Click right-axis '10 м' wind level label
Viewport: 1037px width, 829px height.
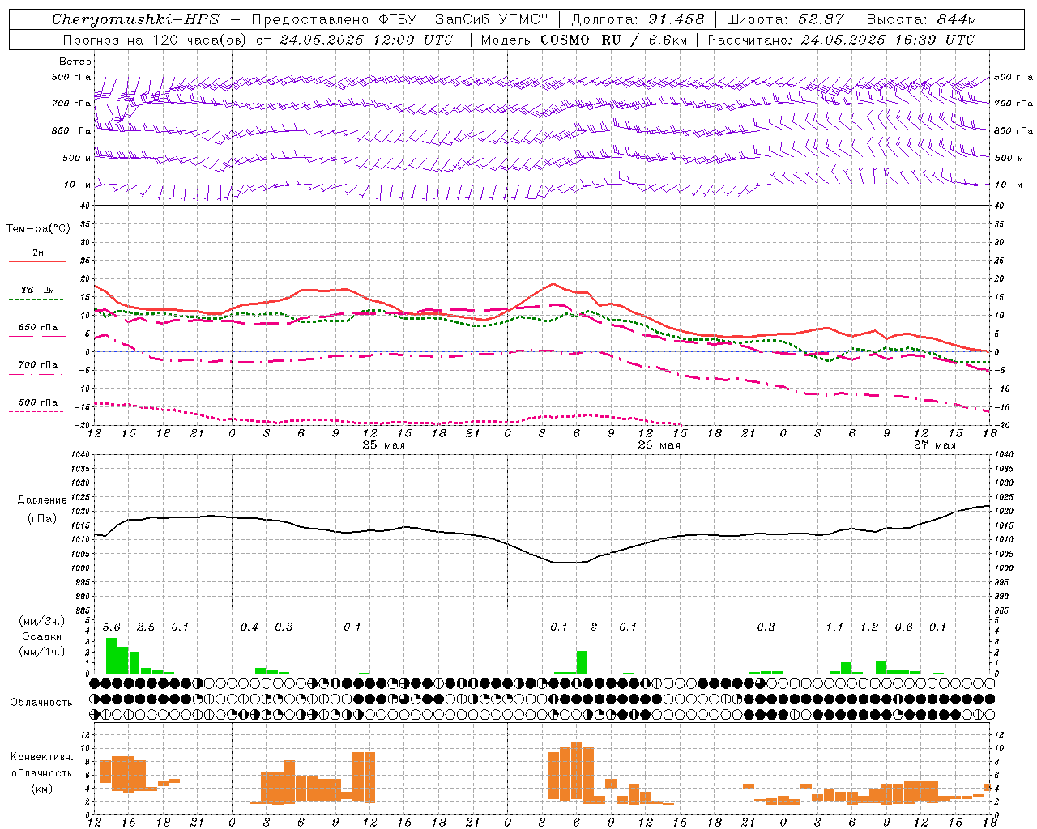pyautogui.click(x=1008, y=185)
